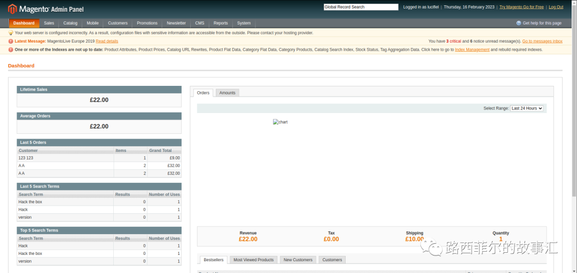Follow the Try Magento Go for Free link
Screen dimensions: 577x273
point(521,7)
